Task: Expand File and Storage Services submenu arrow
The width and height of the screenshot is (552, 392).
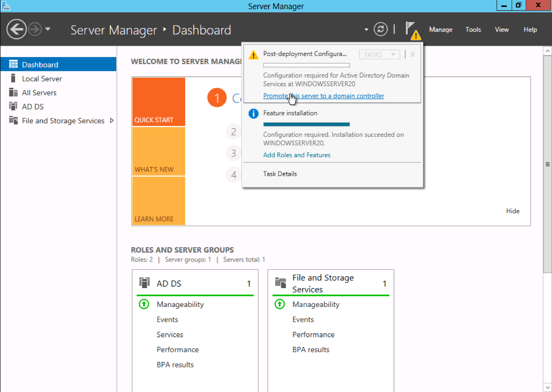Action: (111, 120)
